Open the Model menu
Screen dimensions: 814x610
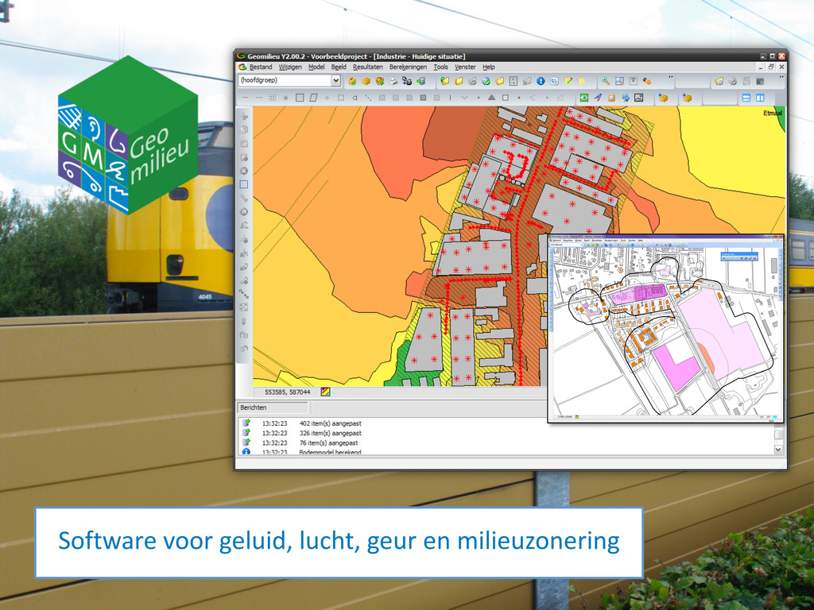point(316,67)
